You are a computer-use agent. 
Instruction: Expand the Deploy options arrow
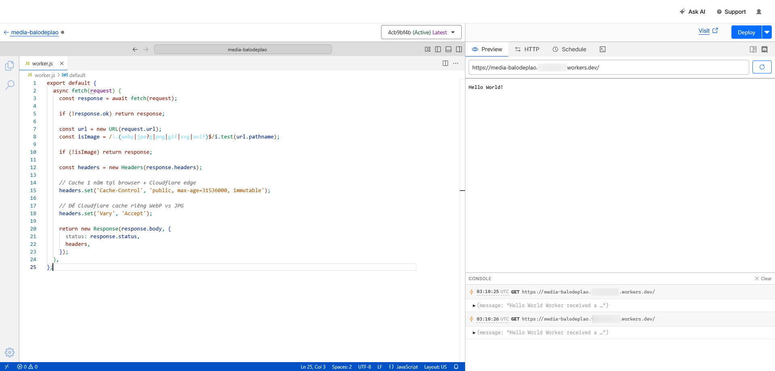click(767, 32)
